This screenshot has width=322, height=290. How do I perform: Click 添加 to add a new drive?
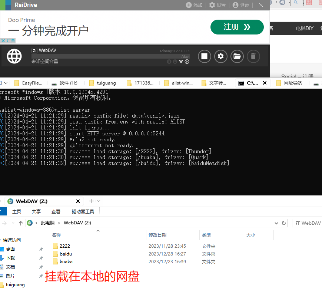194,5
